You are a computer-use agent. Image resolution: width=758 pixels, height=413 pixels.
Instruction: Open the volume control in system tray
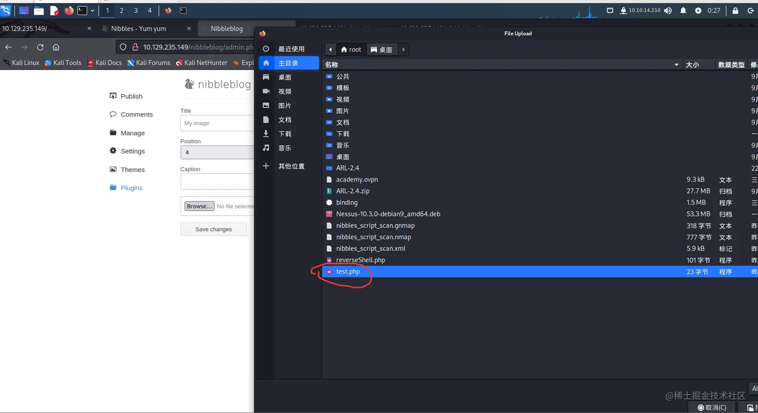(x=668, y=11)
